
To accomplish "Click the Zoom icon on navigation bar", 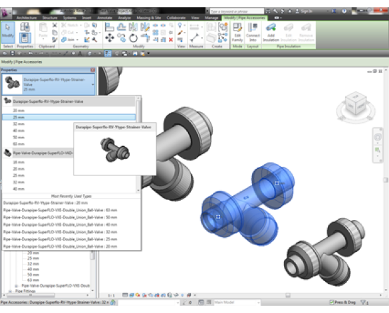I will tap(378, 150).
